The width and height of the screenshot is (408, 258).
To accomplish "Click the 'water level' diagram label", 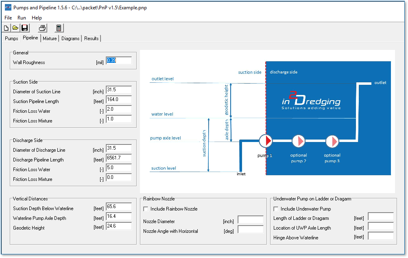I will point(162,114).
